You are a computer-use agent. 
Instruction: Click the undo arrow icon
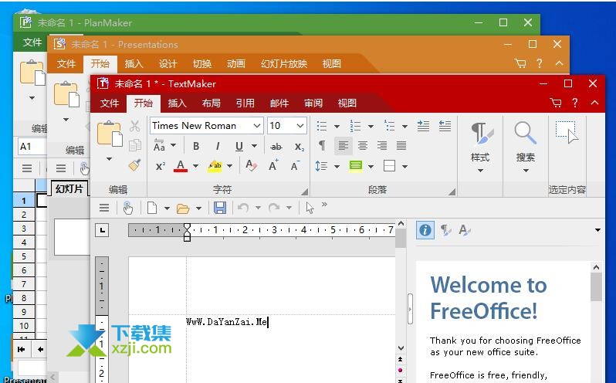pyautogui.click(x=243, y=208)
